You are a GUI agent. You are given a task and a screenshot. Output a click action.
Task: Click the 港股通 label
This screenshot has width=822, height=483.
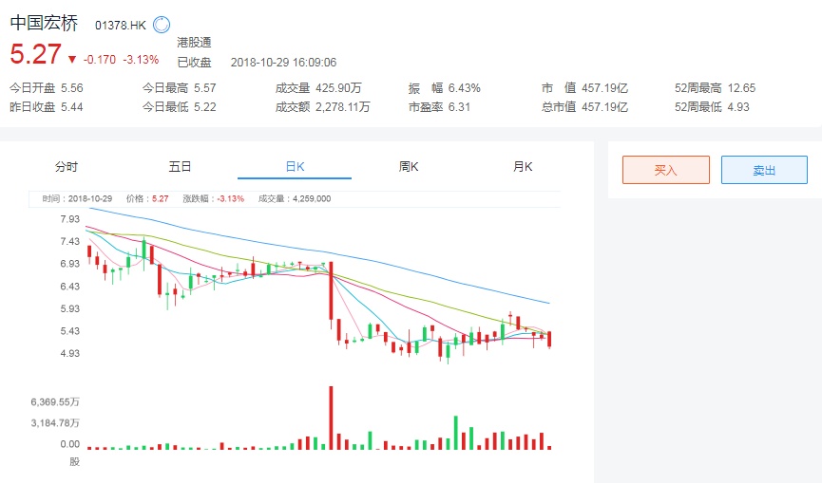pyautogui.click(x=194, y=43)
